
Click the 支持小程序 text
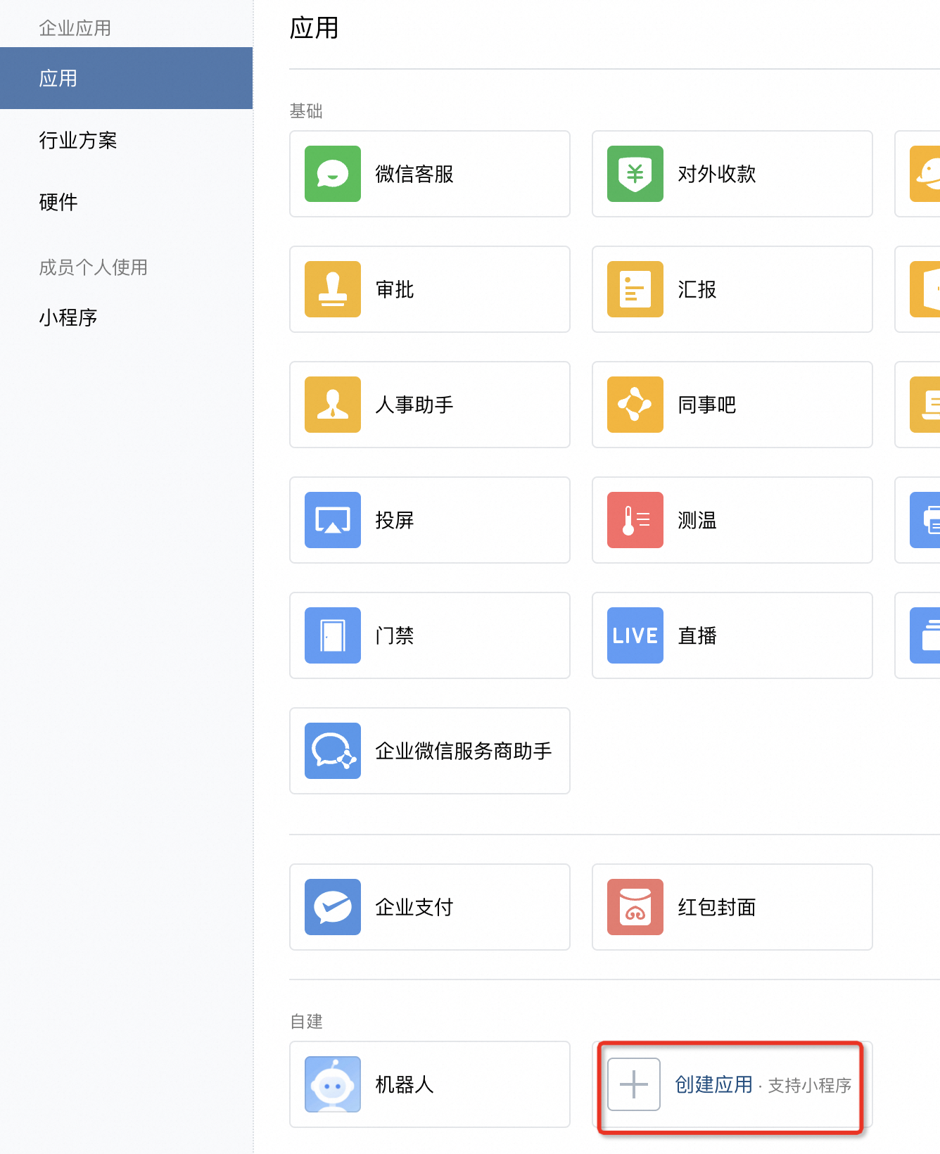pos(810,1086)
